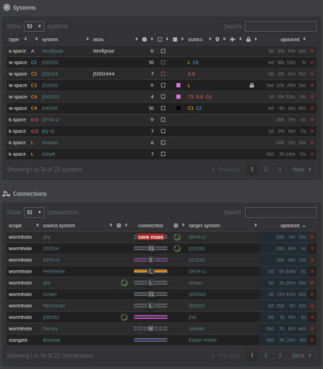Toggle the checkbox on Amoen system row
Screen dimensions: 323x369
pos(163,143)
